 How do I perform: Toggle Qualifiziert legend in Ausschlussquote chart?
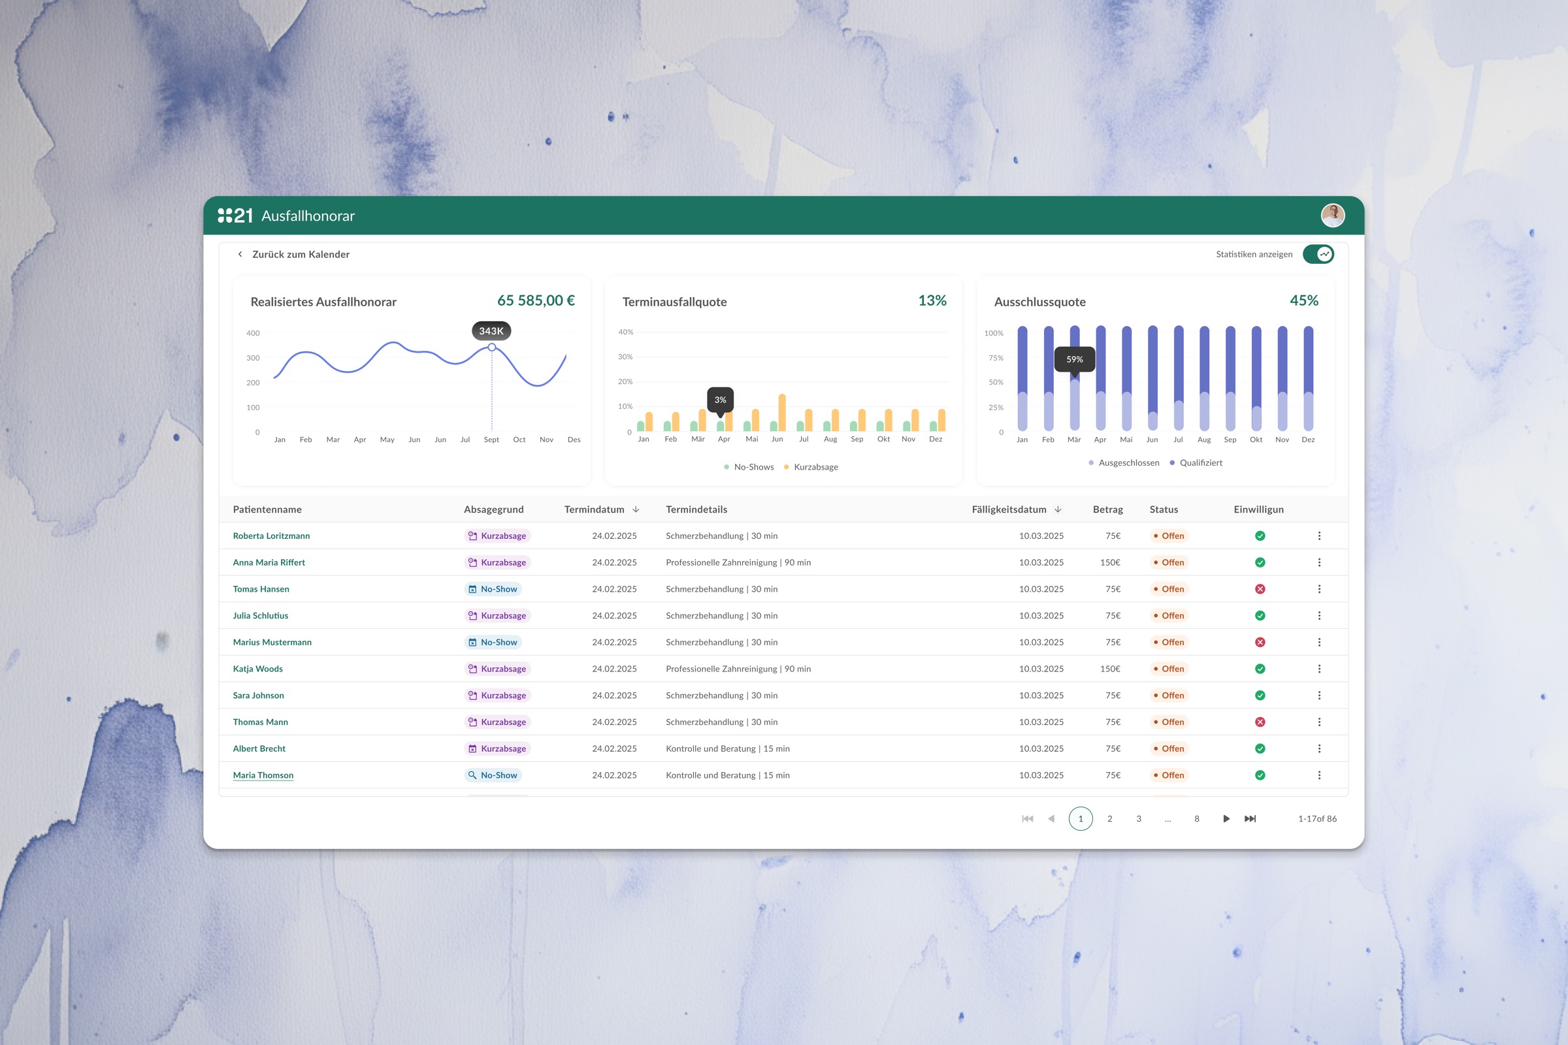pos(1196,462)
